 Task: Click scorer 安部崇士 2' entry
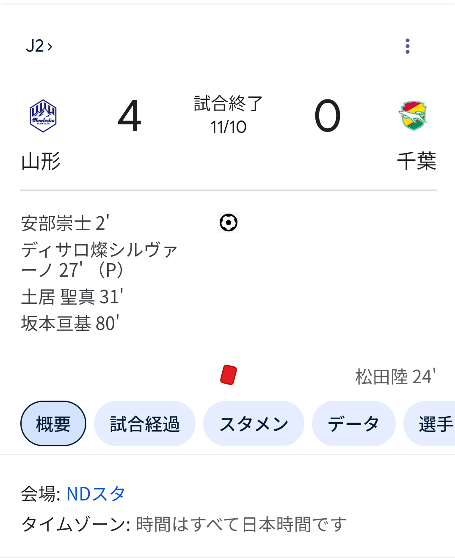tap(66, 223)
